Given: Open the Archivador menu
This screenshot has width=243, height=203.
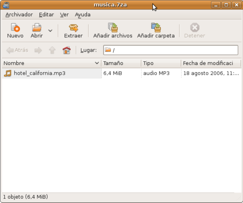Looking at the screenshot, I should point(19,15).
